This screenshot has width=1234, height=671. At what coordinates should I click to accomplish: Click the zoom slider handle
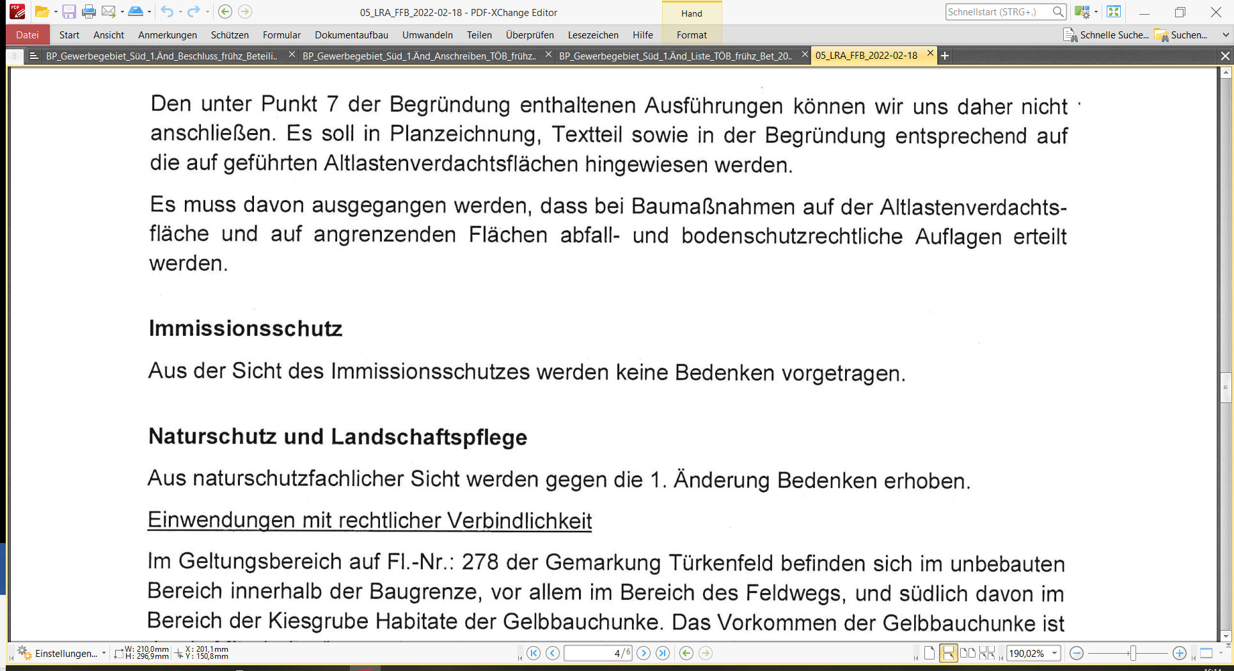tap(1133, 653)
